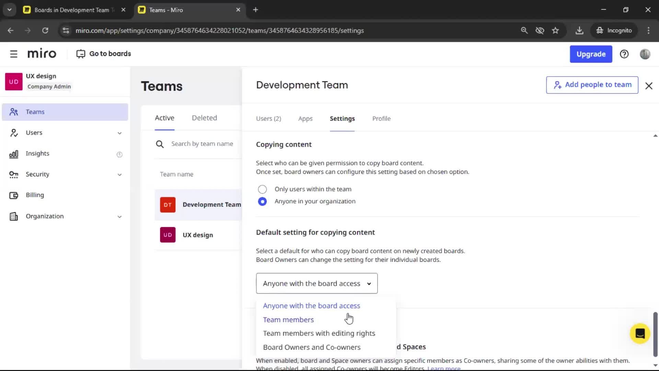
Task: Switch to the Deleted teams tab
Action: coord(204,118)
